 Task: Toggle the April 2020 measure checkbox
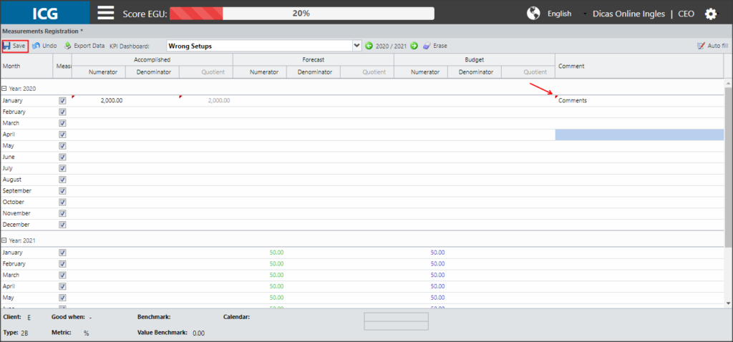63,134
